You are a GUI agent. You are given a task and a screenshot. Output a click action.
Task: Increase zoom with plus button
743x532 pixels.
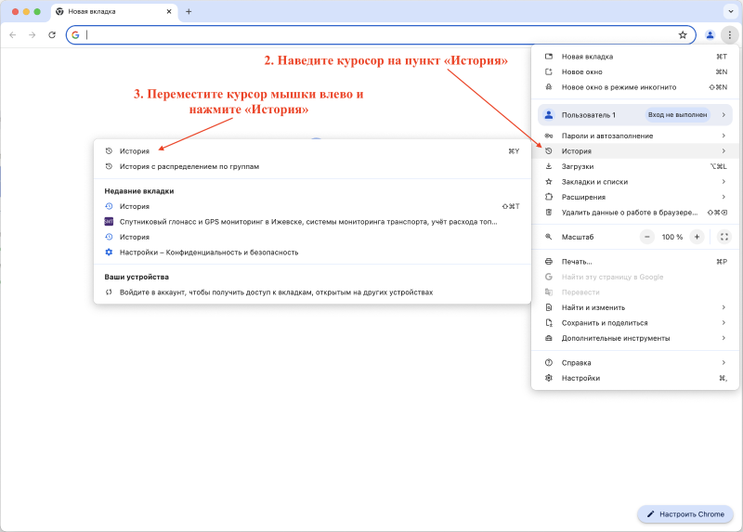click(697, 237)
